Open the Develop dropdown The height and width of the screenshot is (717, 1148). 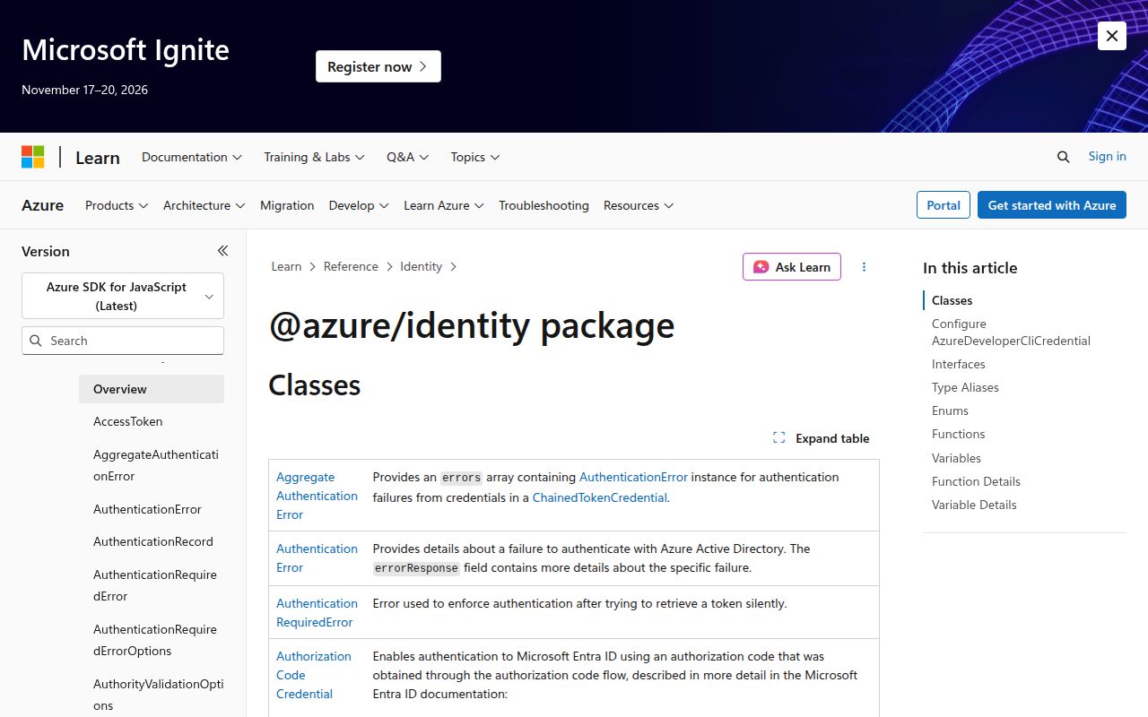click(359, 205)
